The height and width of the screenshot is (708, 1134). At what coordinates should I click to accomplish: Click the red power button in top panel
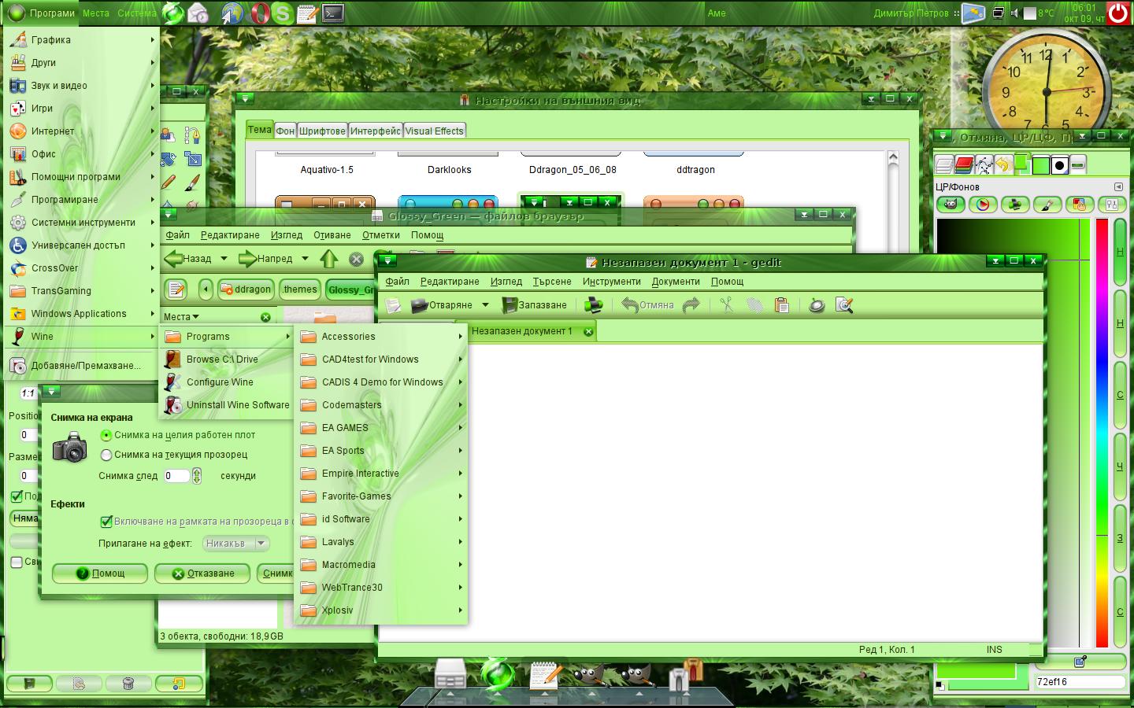tap(1118, 13)
